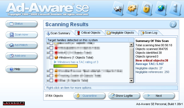Check the Windows family checkbox
Viewport: 184px width, 108px height.
click(51, 57)
